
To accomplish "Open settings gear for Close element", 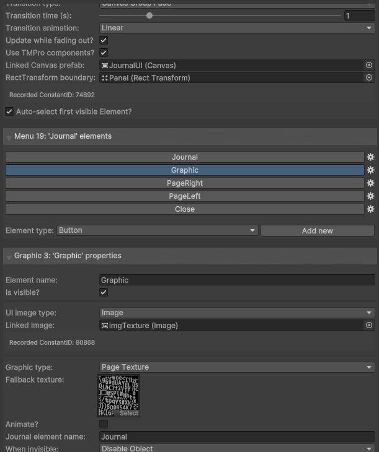I will point(370,209).
